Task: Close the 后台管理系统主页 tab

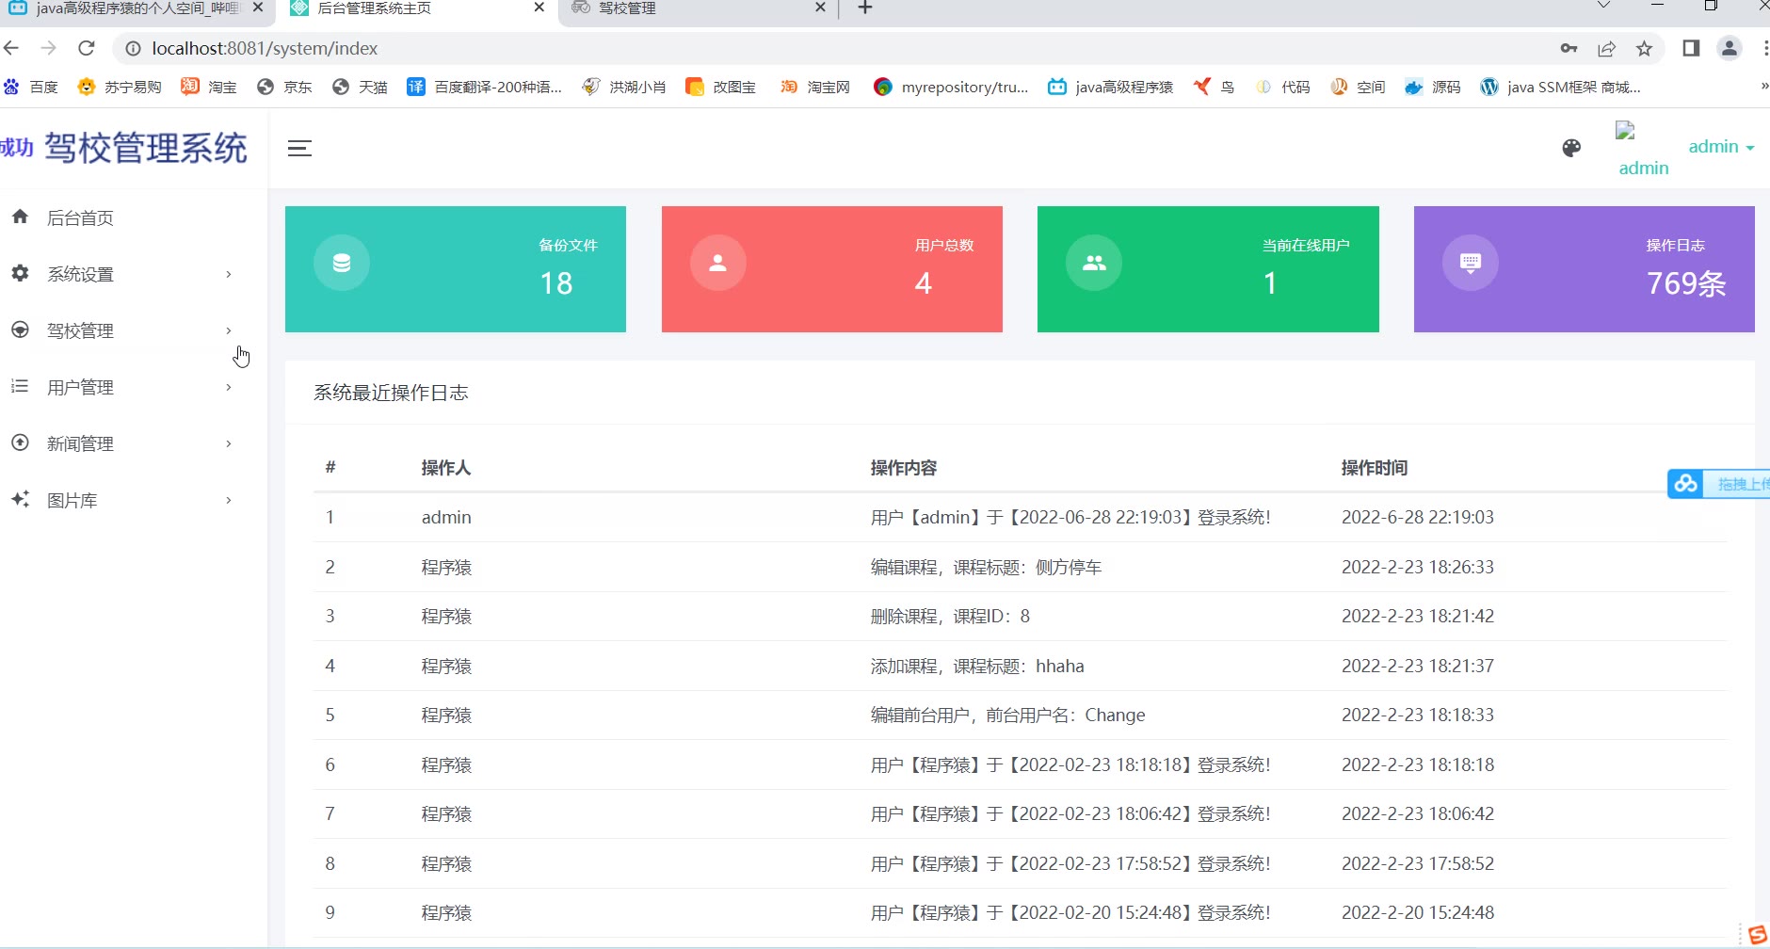Action: pos(539,8)
